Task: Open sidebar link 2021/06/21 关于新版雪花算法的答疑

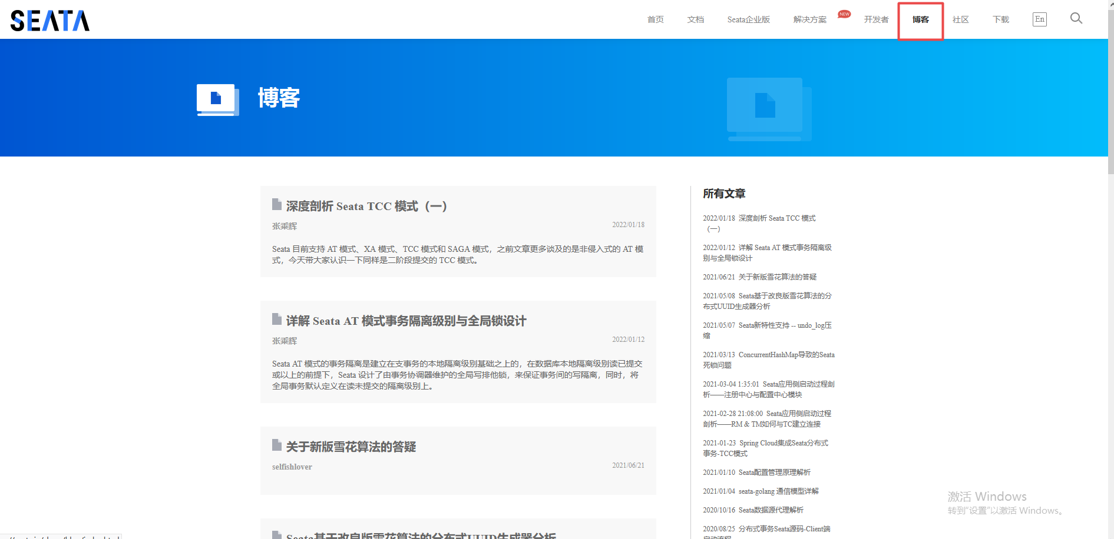Action: (760, 277)
